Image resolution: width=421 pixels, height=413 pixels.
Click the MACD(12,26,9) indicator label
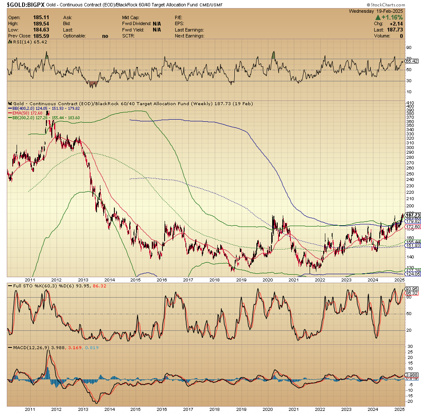coord(31,348)
